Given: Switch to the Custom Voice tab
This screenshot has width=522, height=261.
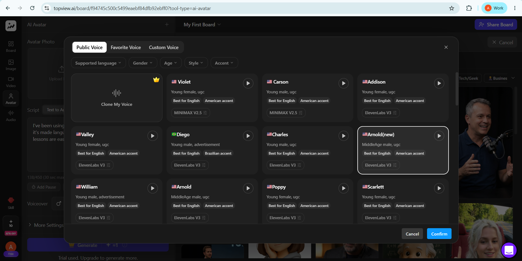Looking at the screenshot, I should pyautogui.click(x=164, y=47).
